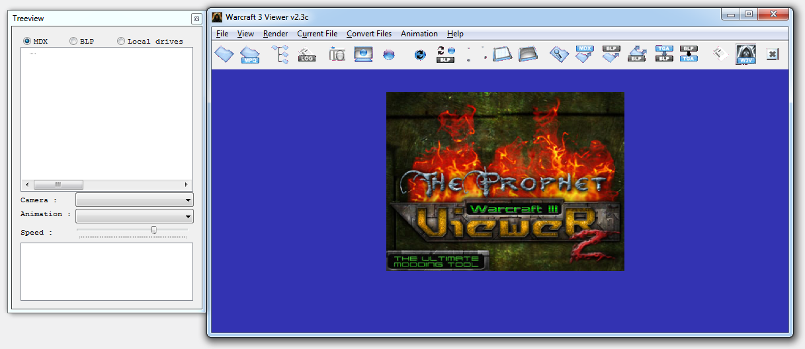Click the MDX convert icon

click(585, 54)
